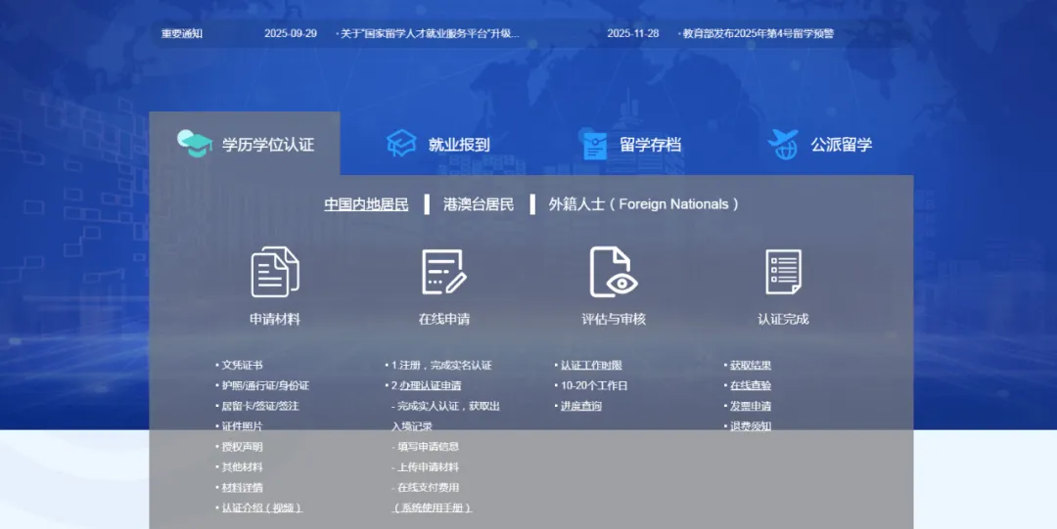Click the 获取结果 link

click(x=751, y=366)
